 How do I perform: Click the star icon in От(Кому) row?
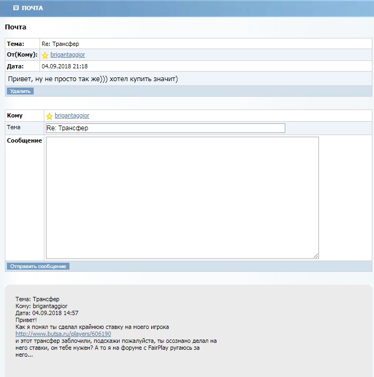pyautogui.click(x=45, y=55)
